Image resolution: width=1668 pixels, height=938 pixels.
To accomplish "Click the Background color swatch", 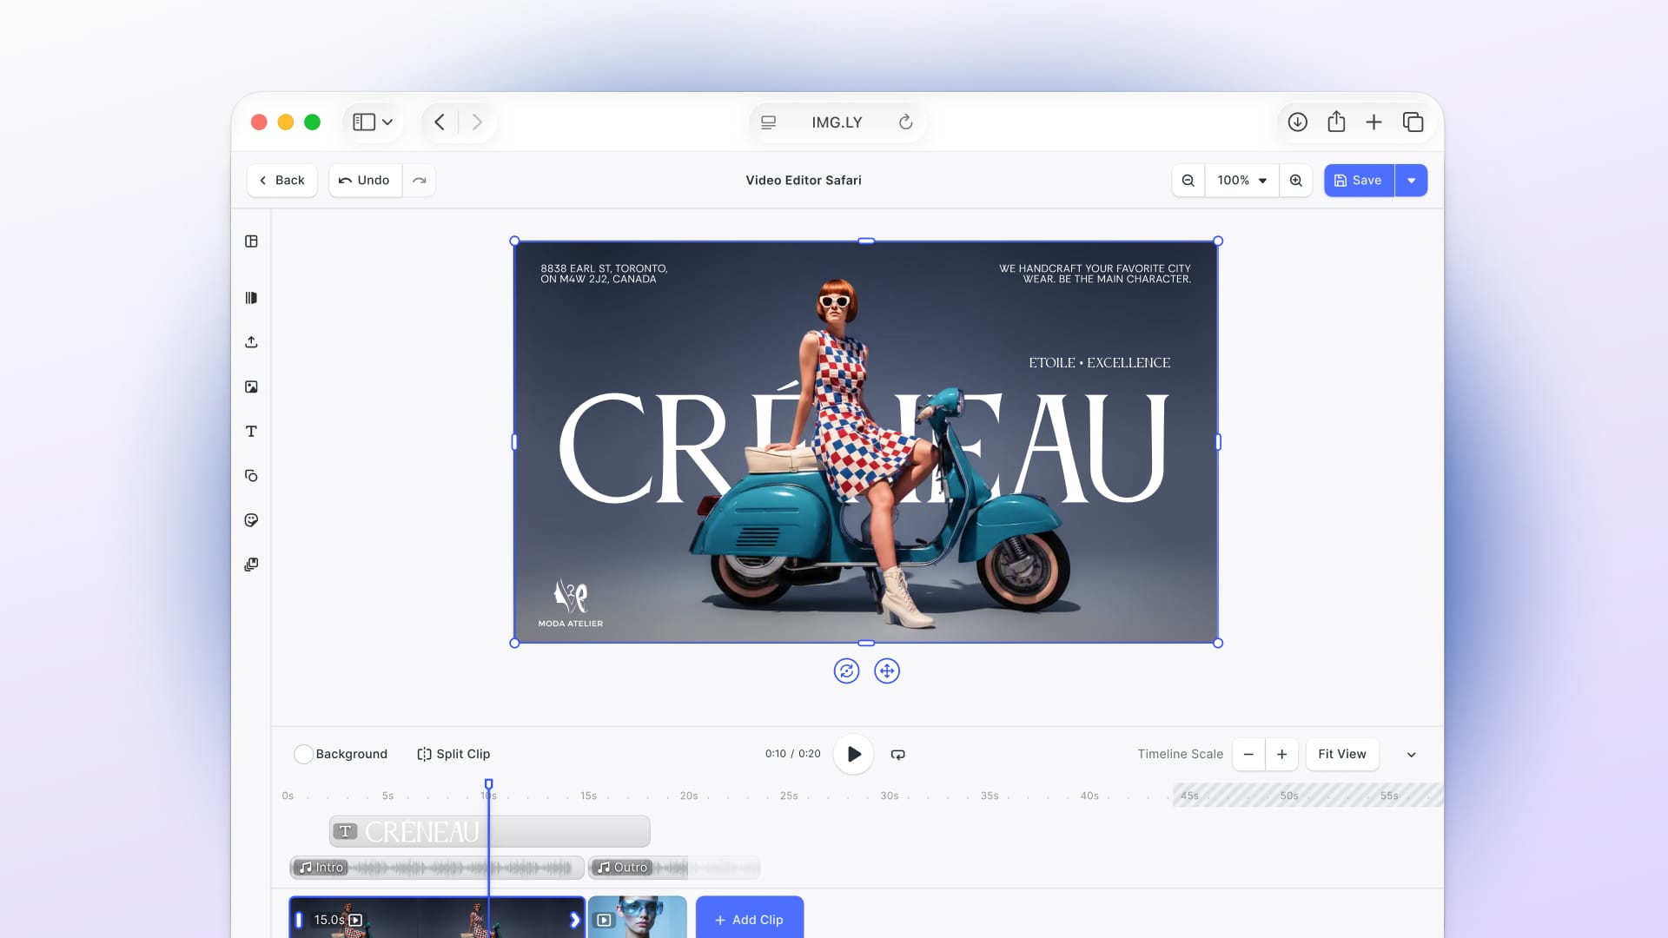I will tap(303, 755).
